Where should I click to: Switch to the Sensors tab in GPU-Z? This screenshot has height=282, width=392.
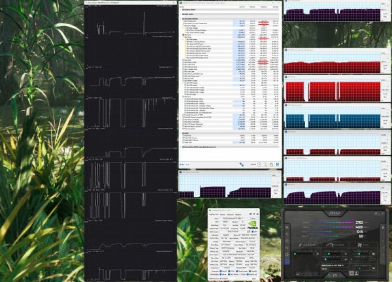(x=223, y=215)
